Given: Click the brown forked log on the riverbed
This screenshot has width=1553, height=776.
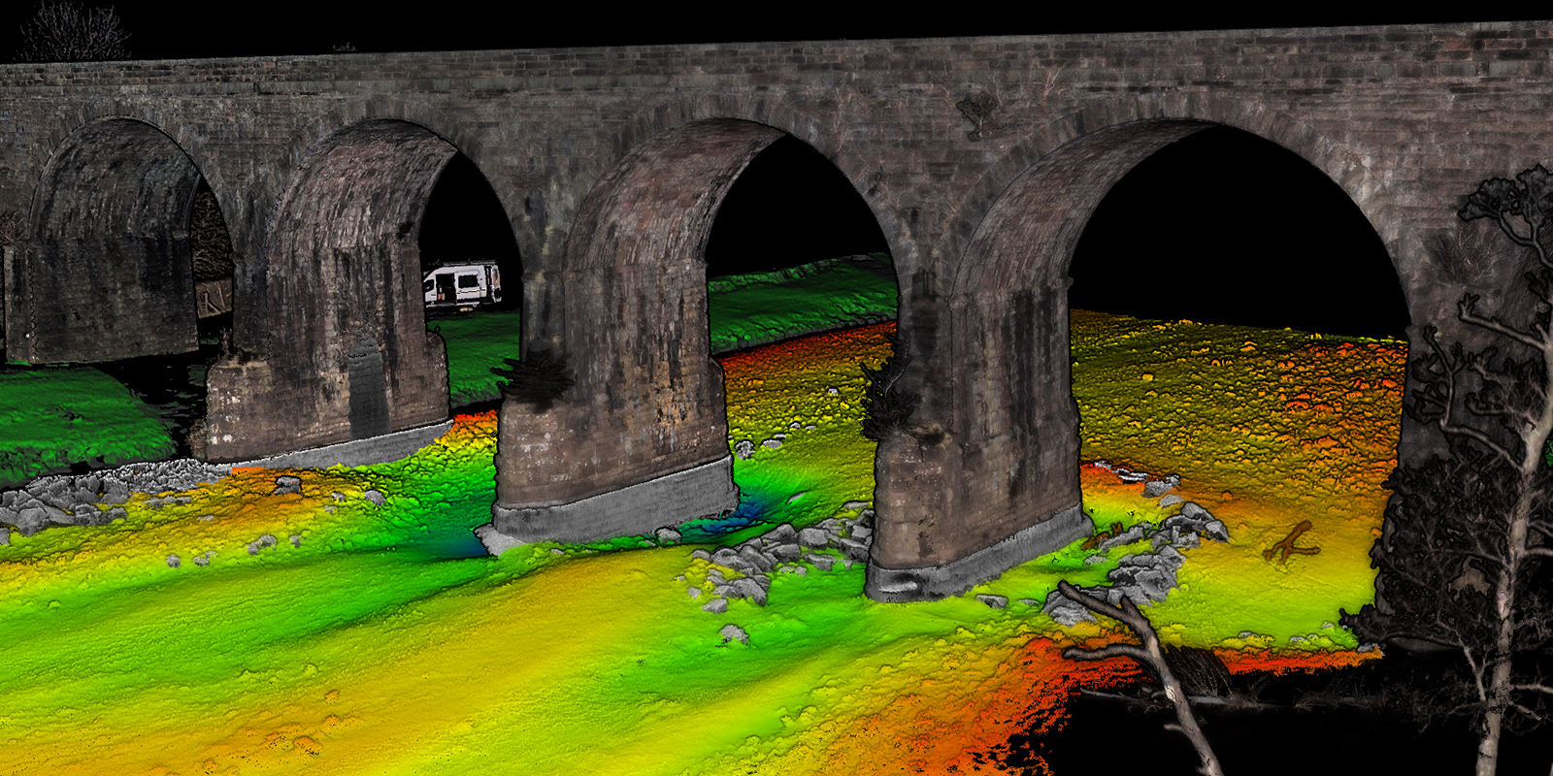Looking at the screenshot, I should point(1291,542).
